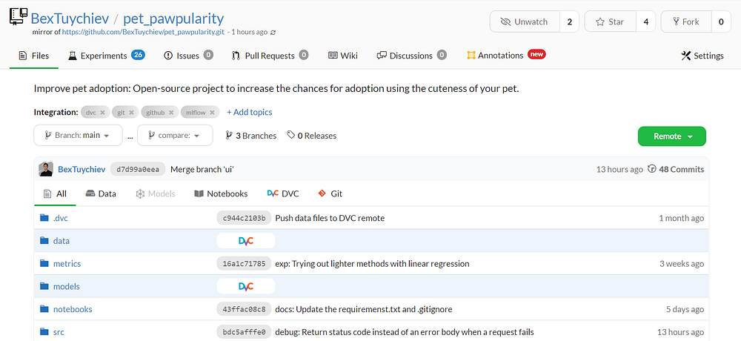Expand the compare branch dropdown

[x=175, y=136]
